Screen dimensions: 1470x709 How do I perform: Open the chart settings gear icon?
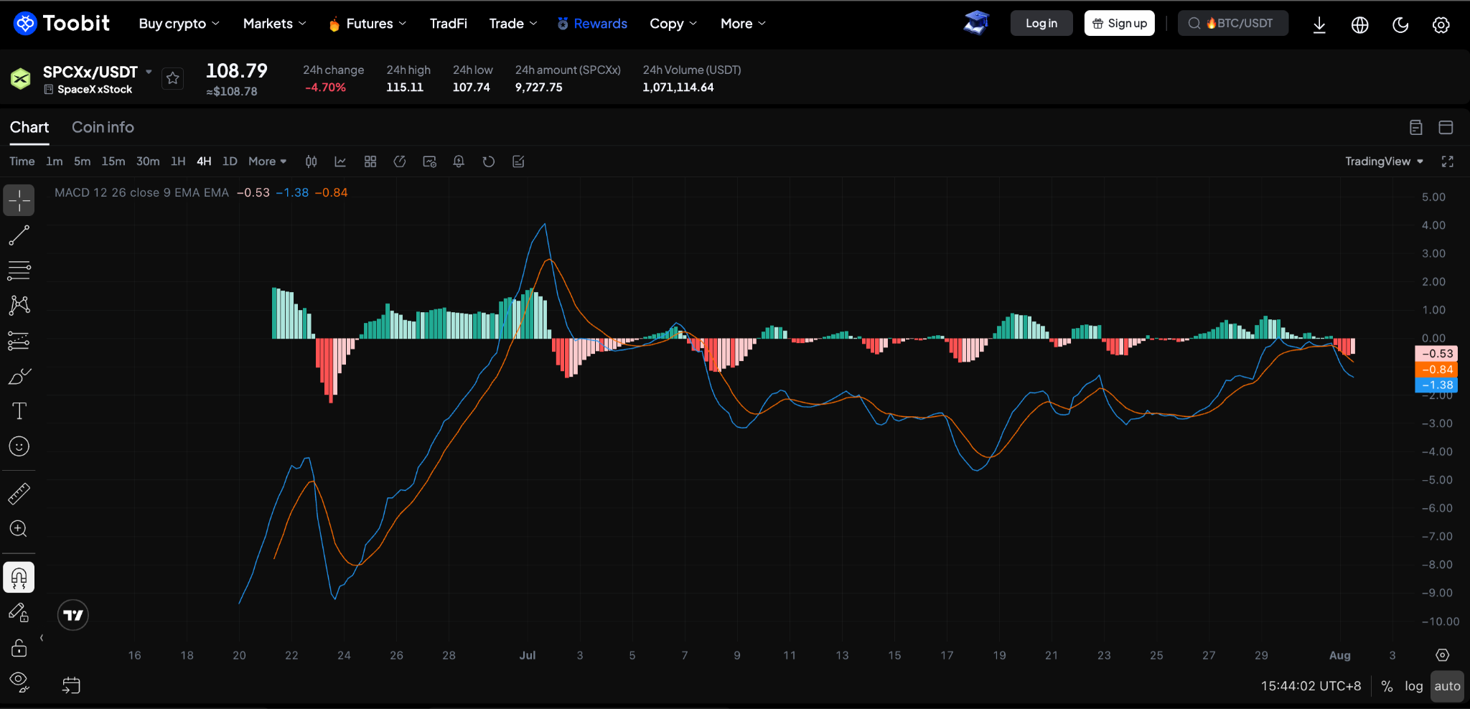[1442, 655]
